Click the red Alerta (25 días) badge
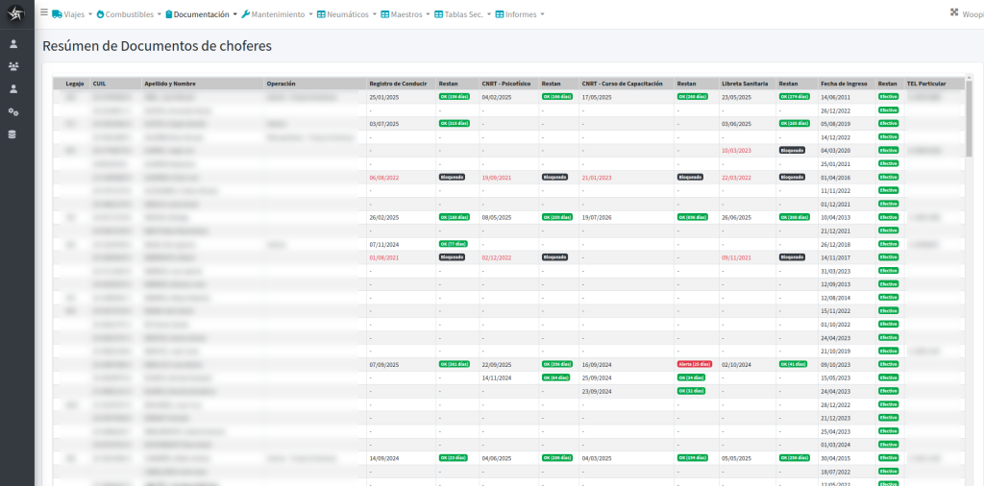Viewport: 984px width, 486px height. tap(694, 365)
